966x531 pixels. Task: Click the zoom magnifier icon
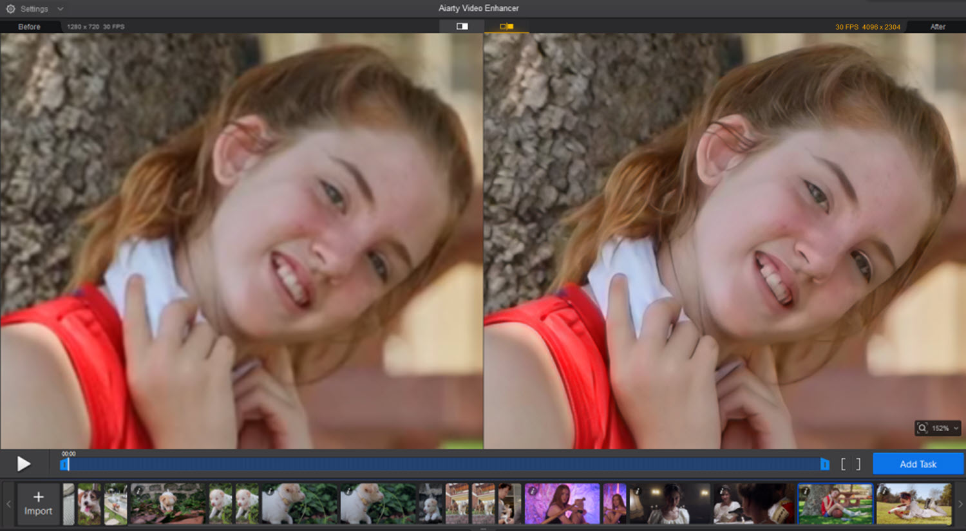(922, 428)
